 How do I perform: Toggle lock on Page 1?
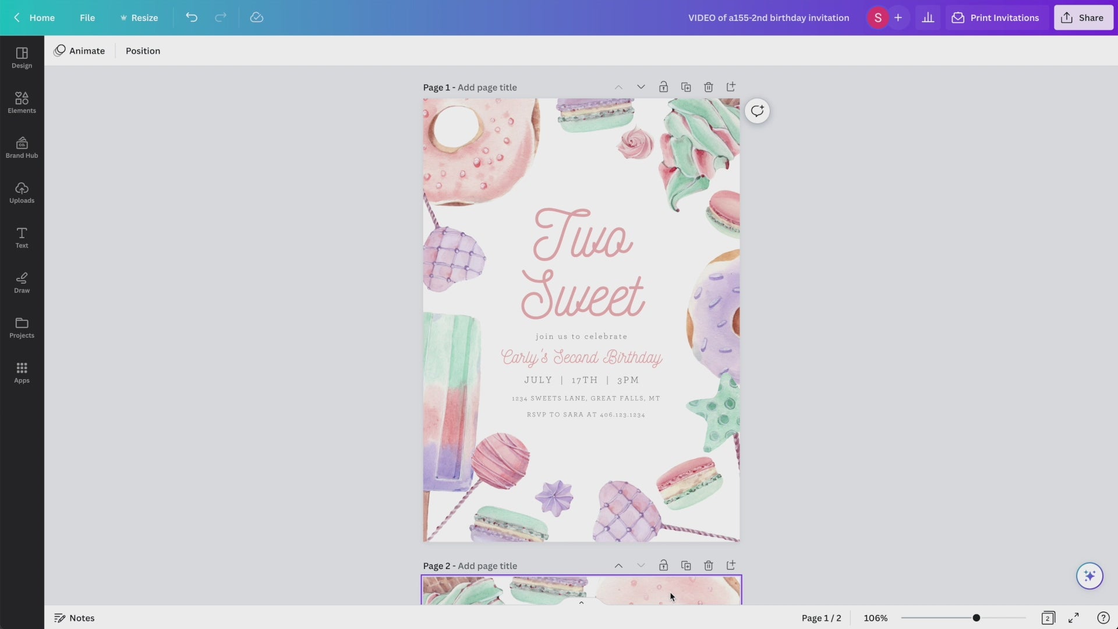[x=663, y=87]
